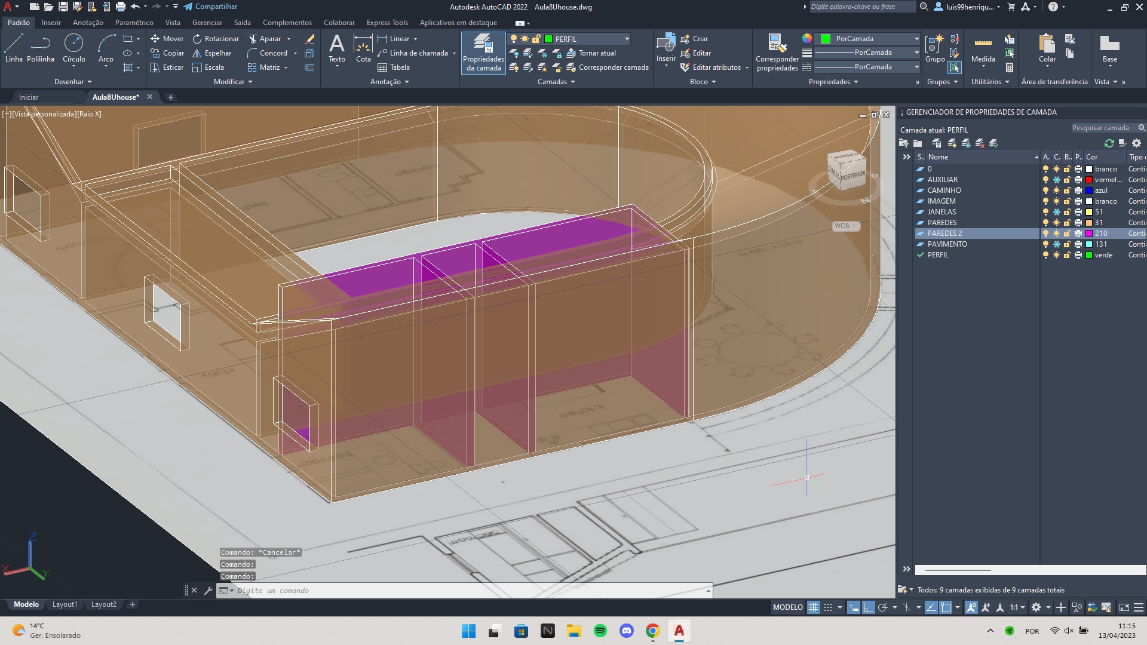
Task: Open the Inserir ribbon tab
Action: coord(51,23)
